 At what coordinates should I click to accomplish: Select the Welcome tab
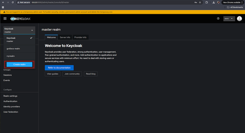51,37
